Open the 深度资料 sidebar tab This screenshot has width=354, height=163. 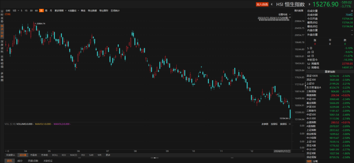pyautogui.click(x=2, y=46)
